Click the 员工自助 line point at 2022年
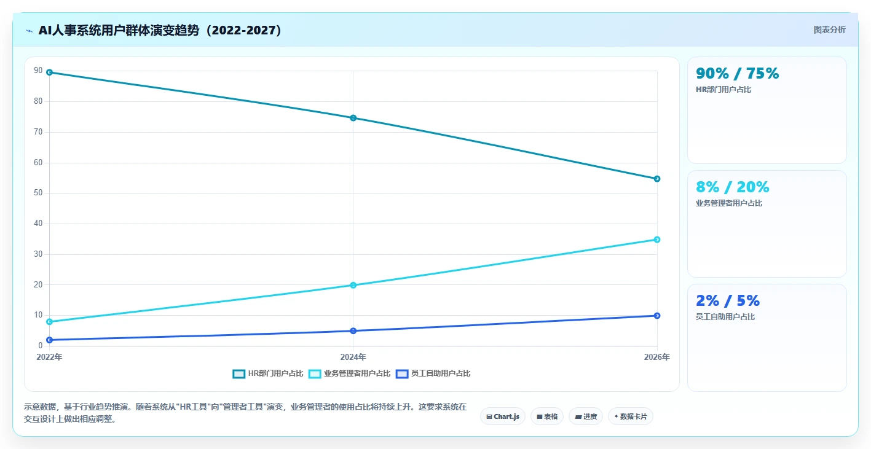The image size is (871, 449). (x=49, y=340)
